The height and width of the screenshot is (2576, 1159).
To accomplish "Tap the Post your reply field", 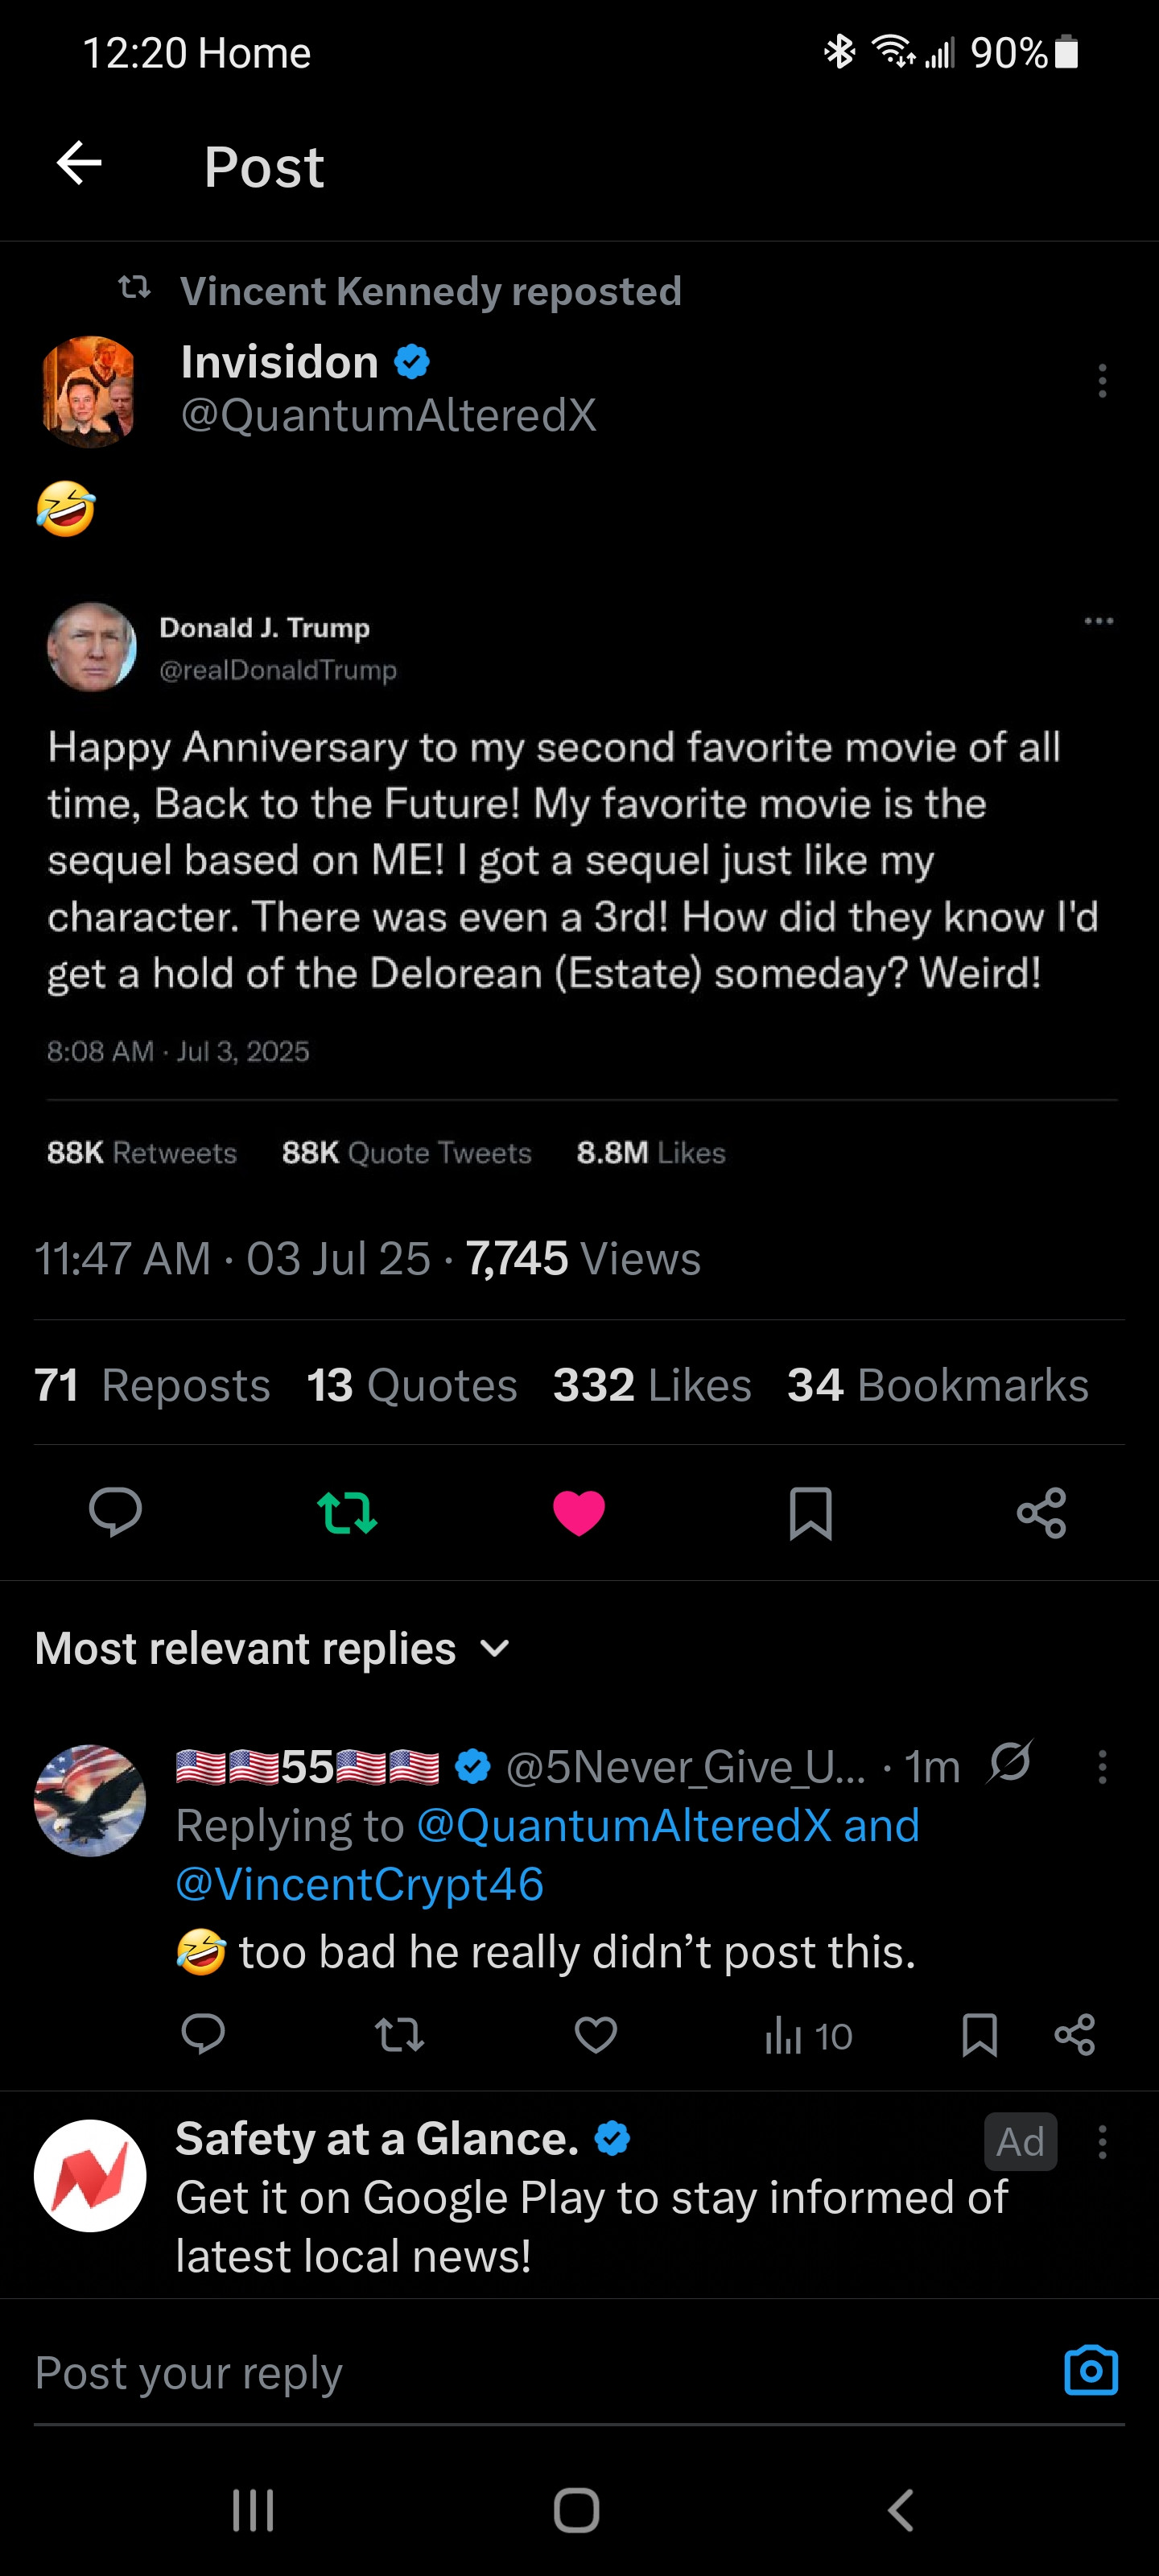I will tap(500, 2372).
